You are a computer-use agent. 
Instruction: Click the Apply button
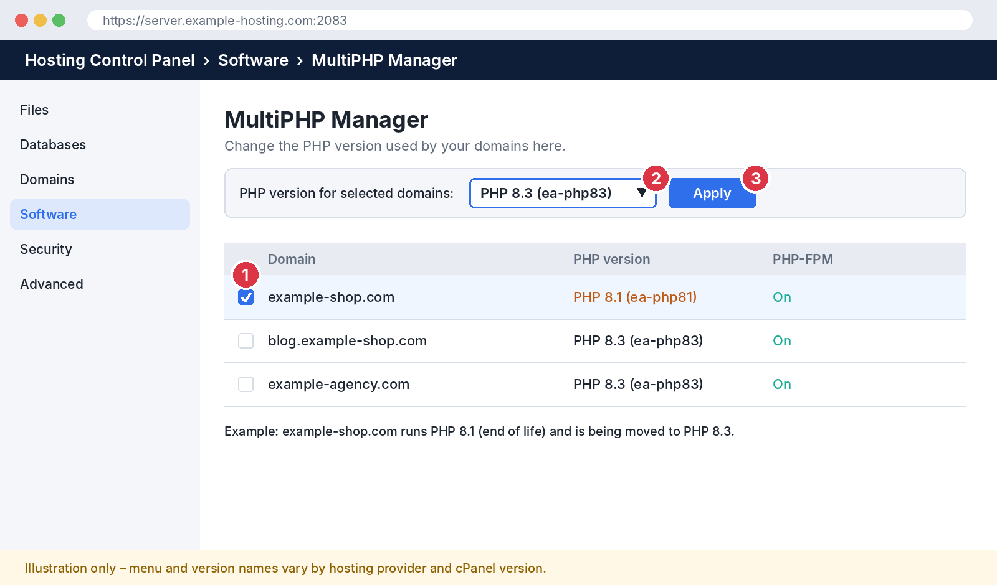point(712,193)
